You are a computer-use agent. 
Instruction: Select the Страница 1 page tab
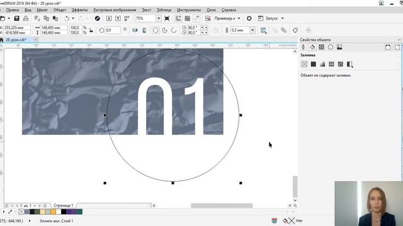click(x=63, y=205)
